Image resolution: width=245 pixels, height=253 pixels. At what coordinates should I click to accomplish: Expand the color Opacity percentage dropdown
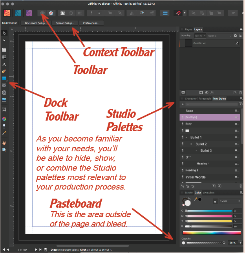point(240,243)
